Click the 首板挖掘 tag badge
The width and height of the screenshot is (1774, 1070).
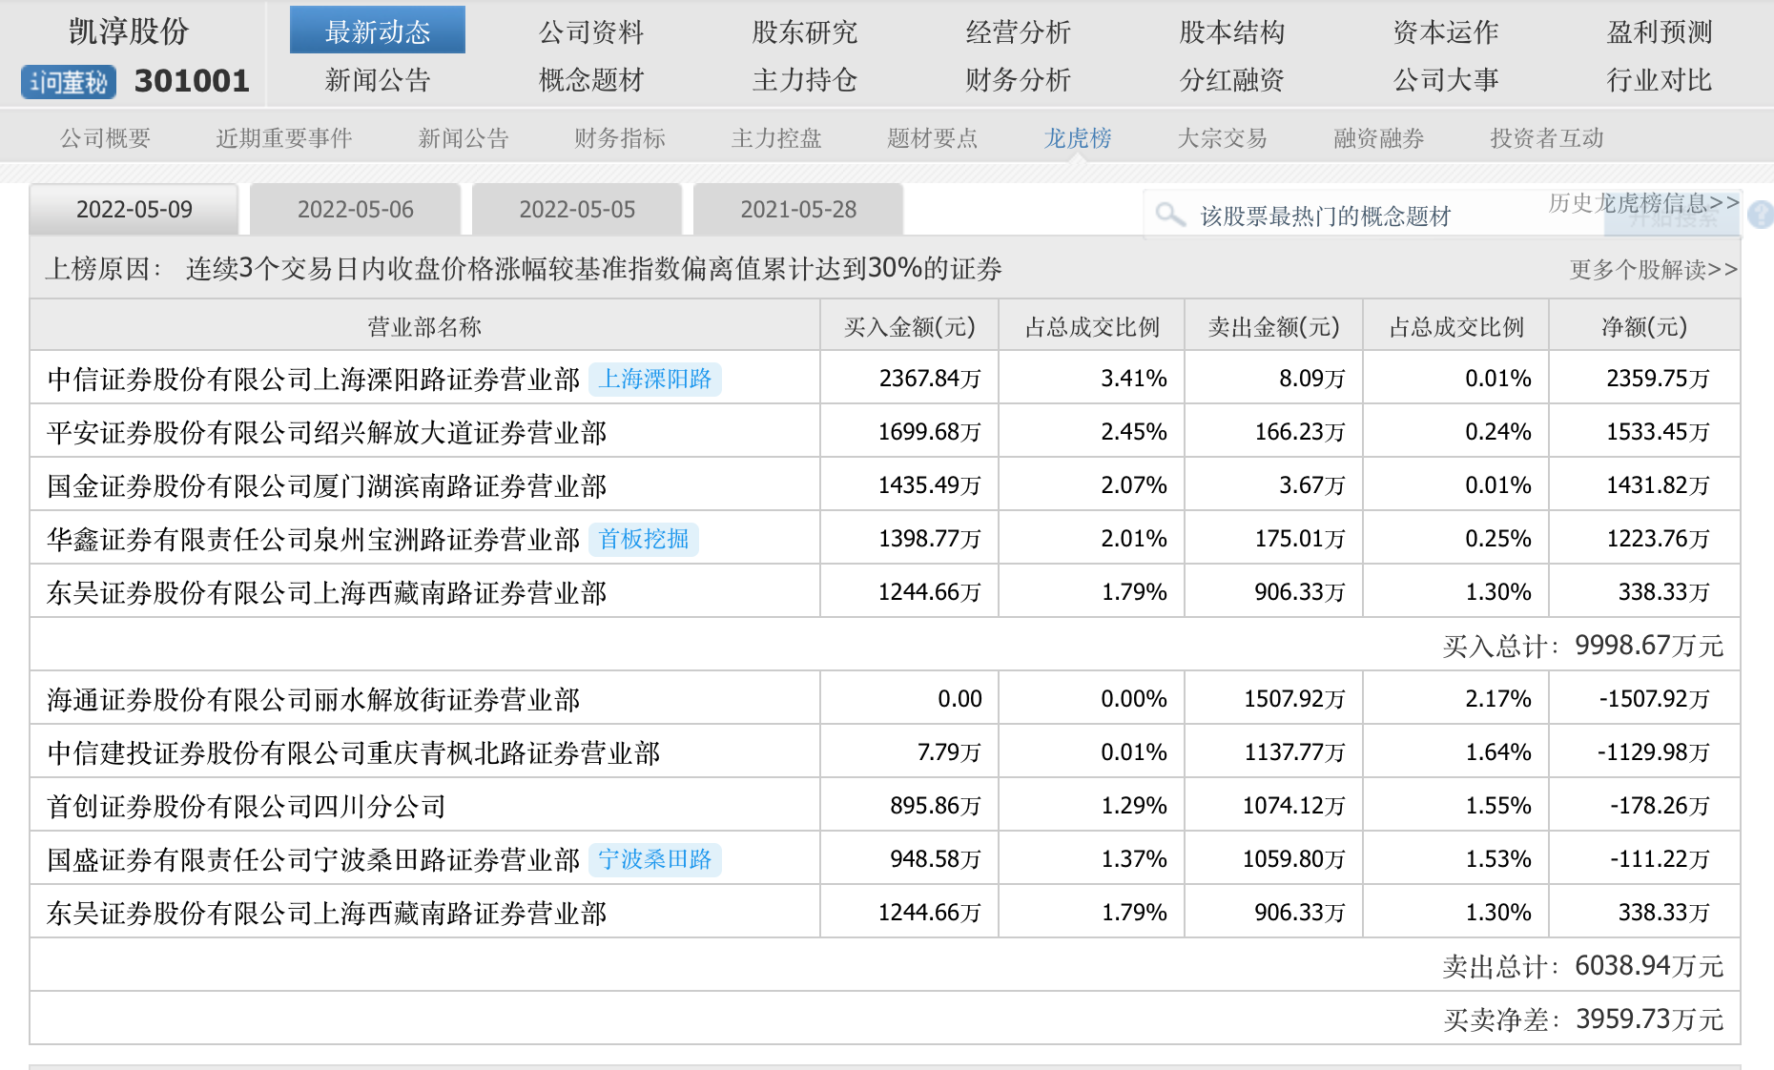[x=644, y=540]
